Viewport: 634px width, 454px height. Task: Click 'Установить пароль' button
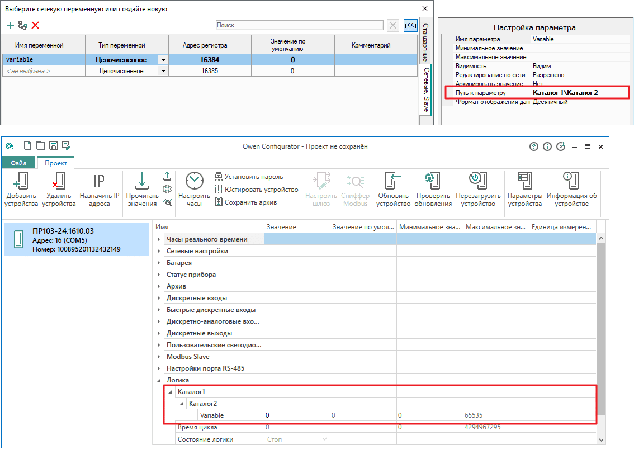tap(249, 177)
